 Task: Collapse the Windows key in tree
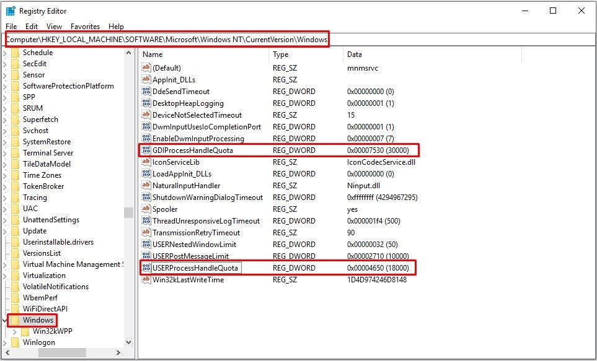click(6, 320)
